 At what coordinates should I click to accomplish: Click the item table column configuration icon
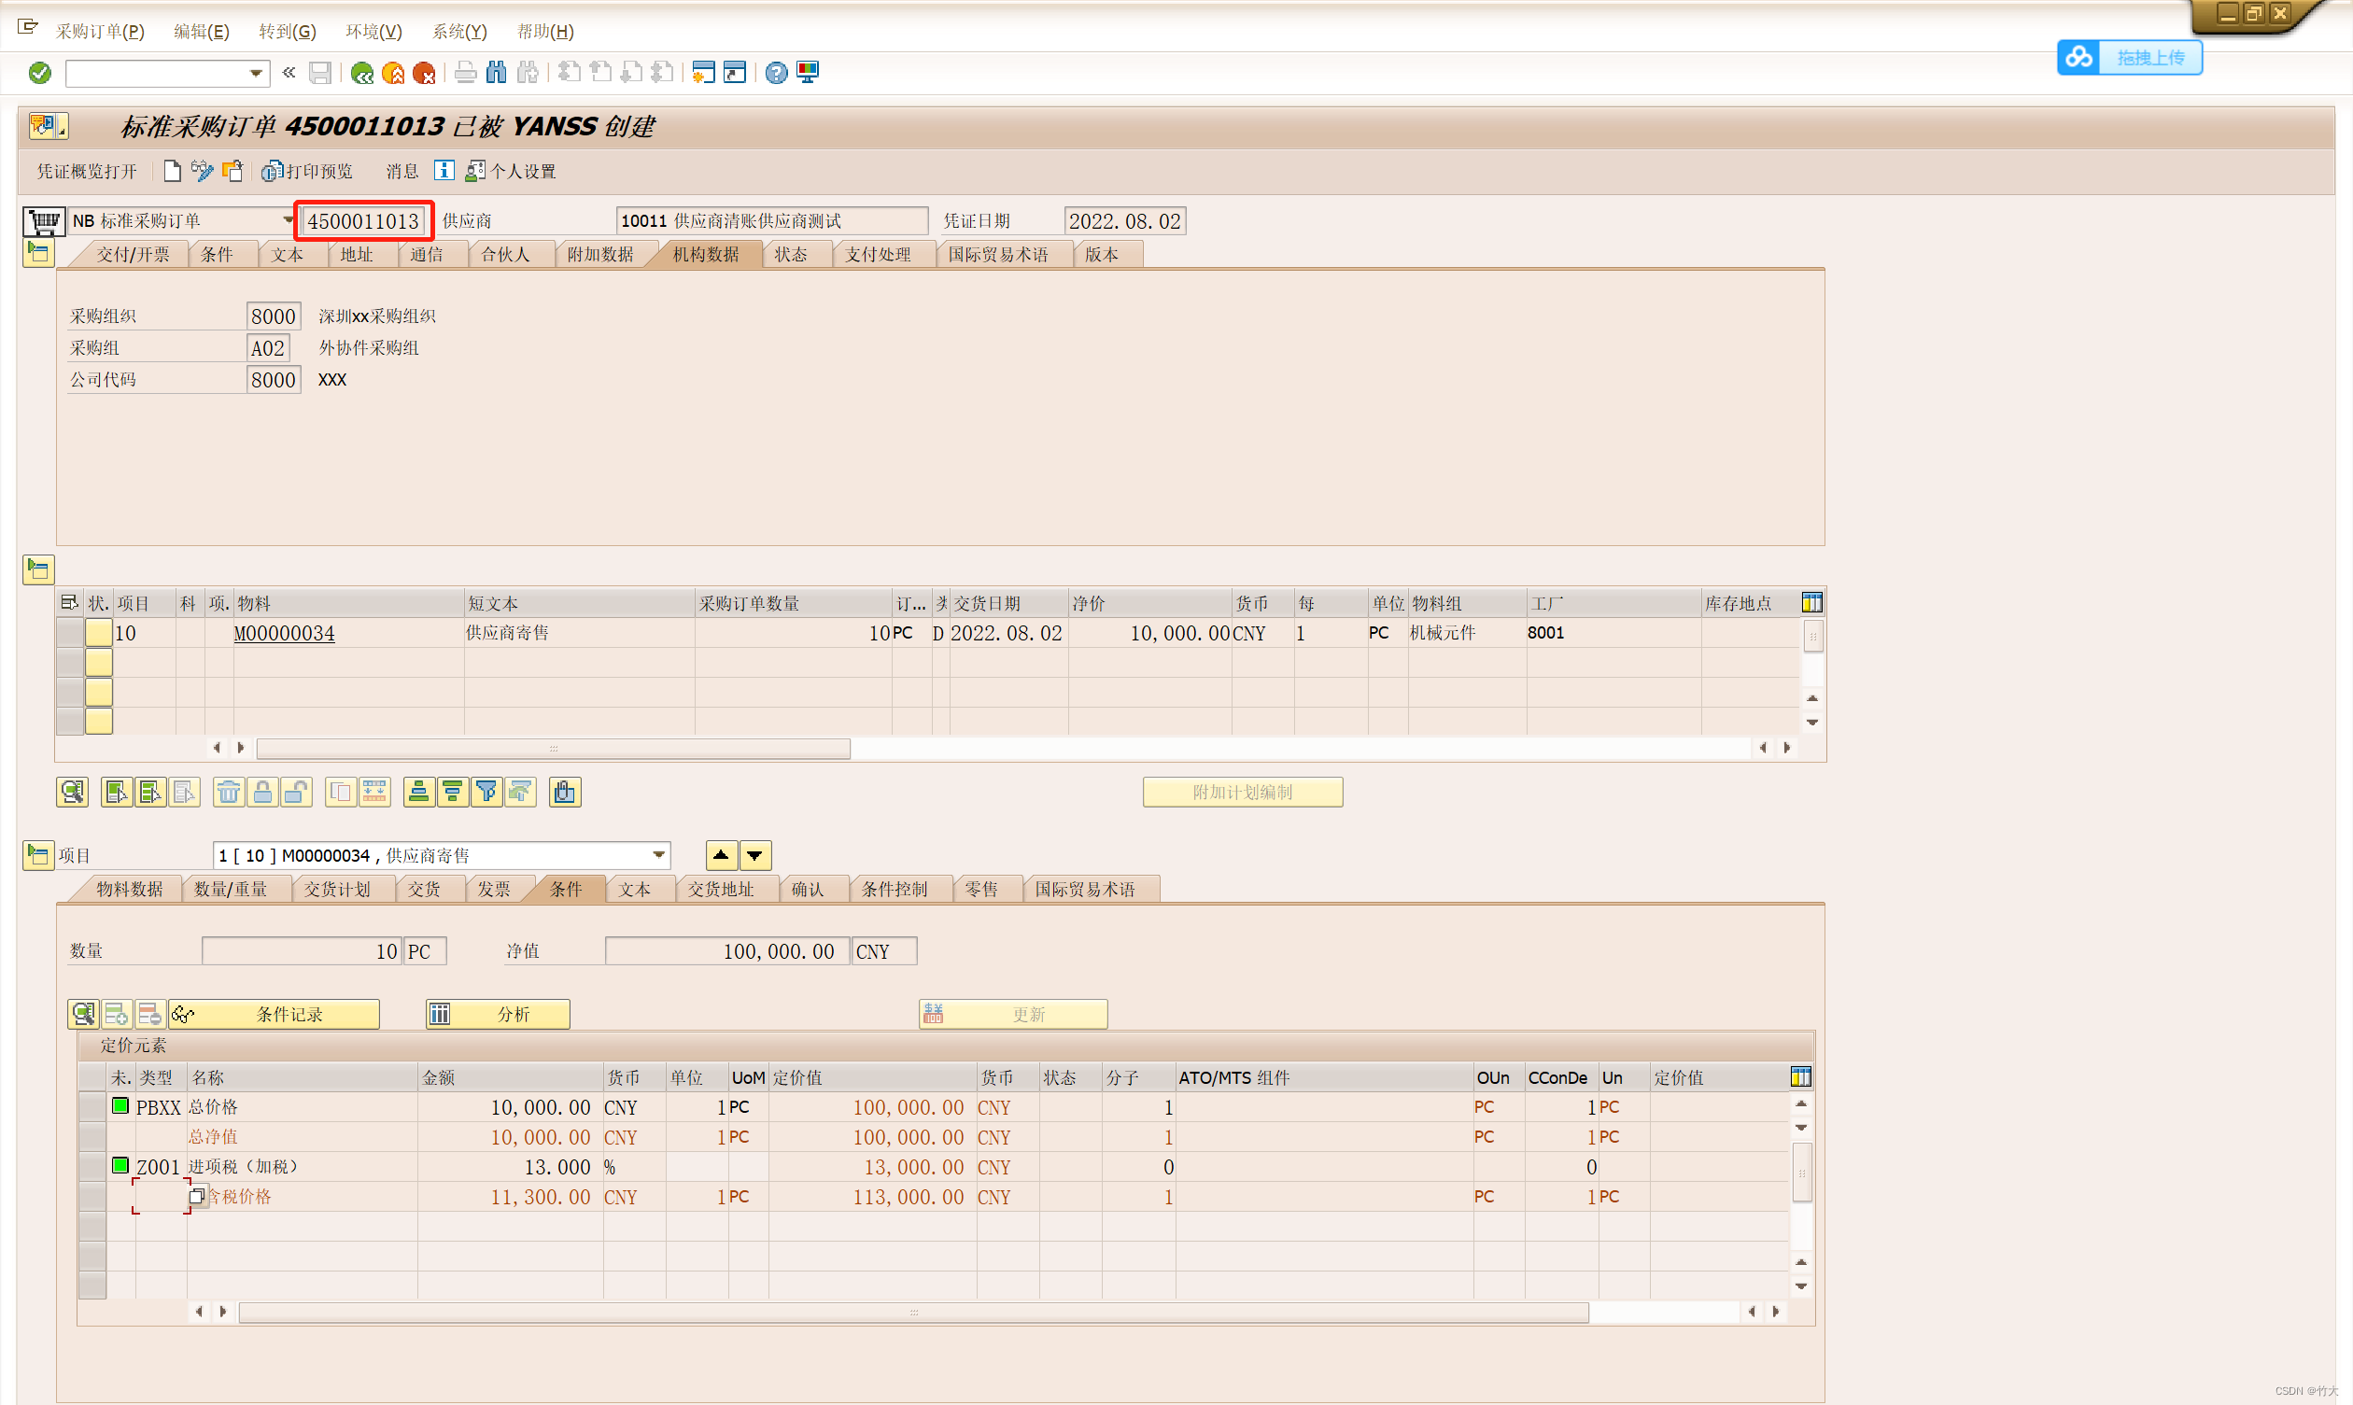click(x=1811, y=603)
